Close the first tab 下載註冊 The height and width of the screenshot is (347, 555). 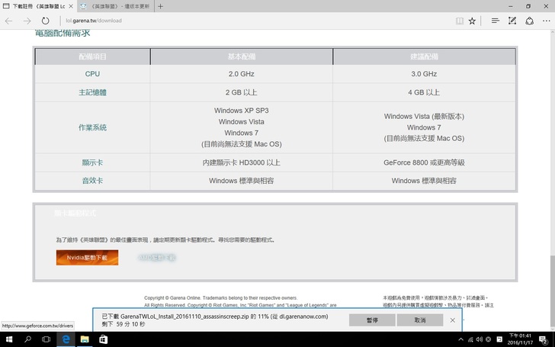click(71, 6)
